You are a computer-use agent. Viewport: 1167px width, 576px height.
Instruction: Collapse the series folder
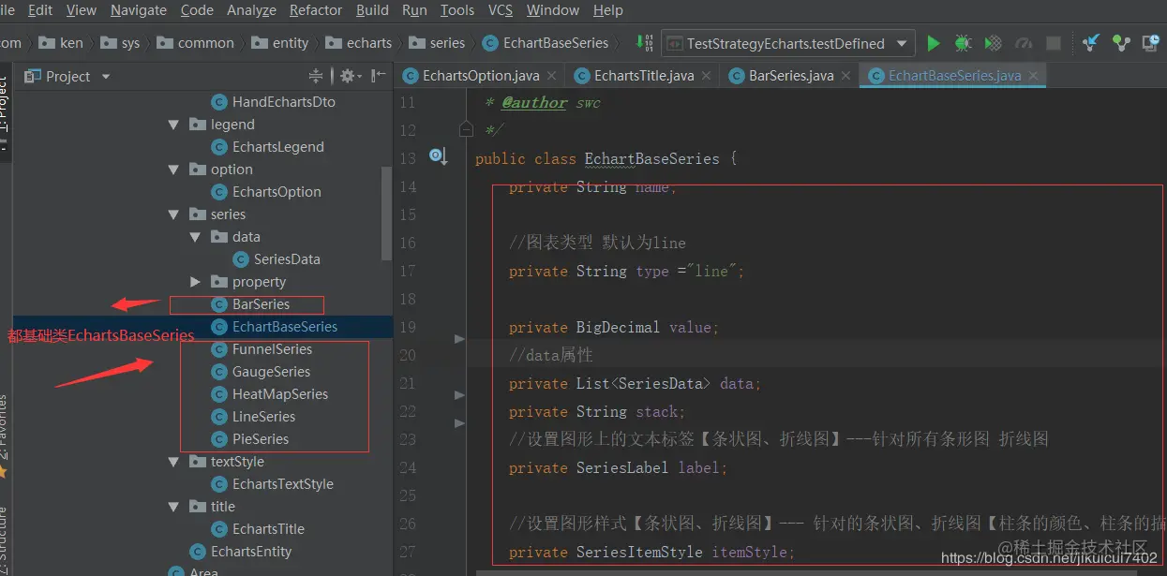pos(173,214)
